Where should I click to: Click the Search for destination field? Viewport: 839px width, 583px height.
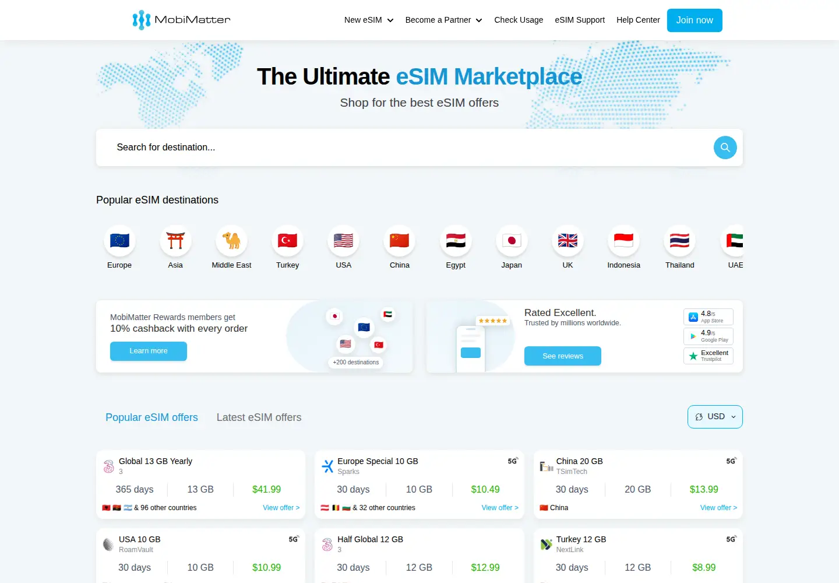pyautogui.click(x=405, y=147)
